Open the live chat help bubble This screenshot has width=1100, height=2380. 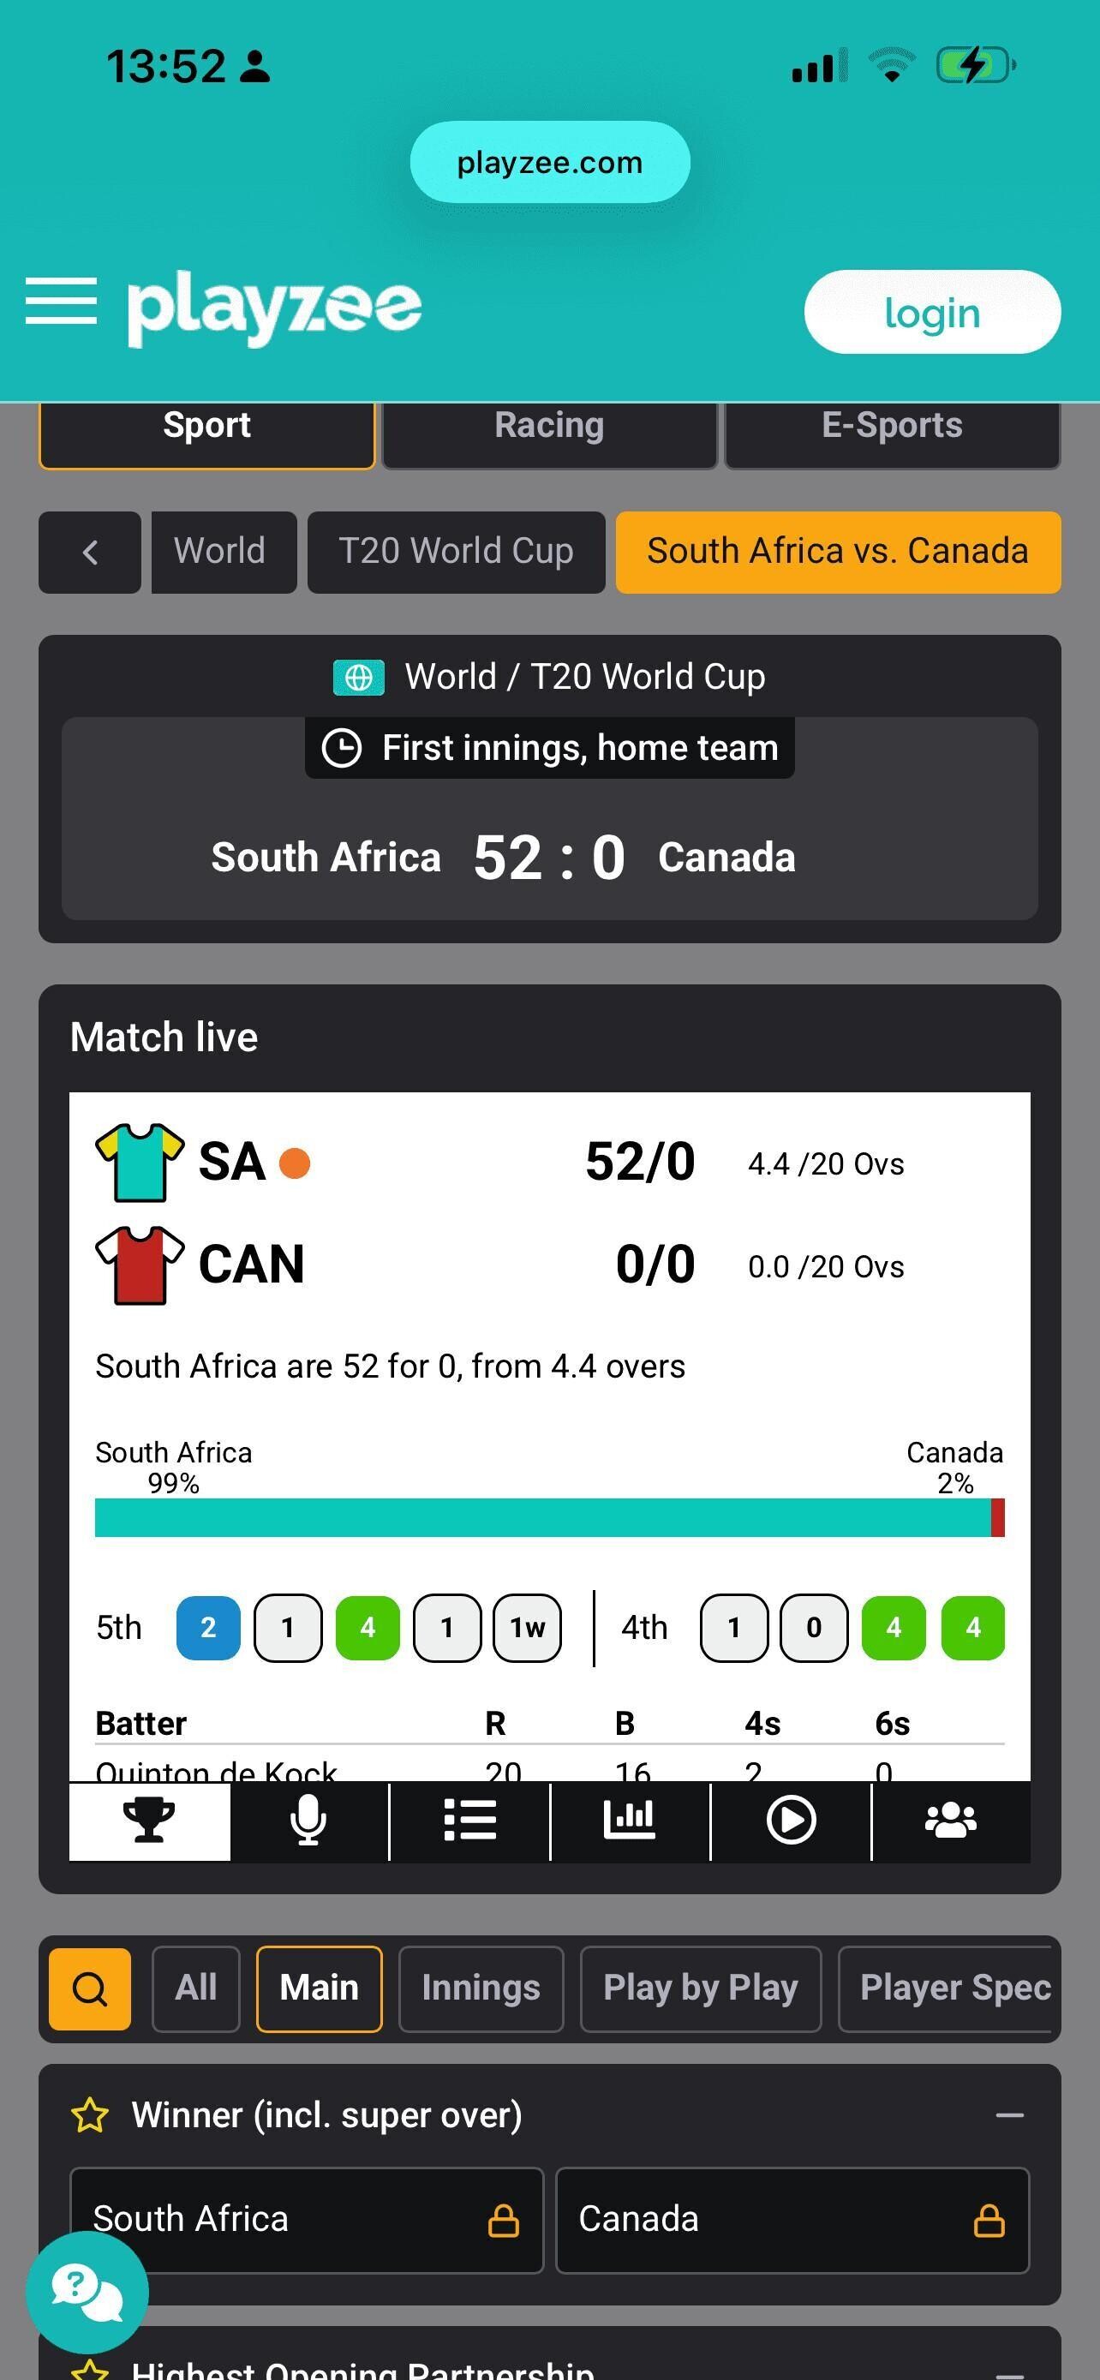[87, 2291]
